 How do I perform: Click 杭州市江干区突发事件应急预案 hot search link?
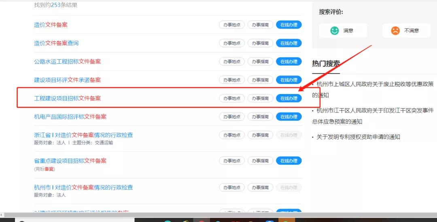pyautogui.click(x=373, y=116)
